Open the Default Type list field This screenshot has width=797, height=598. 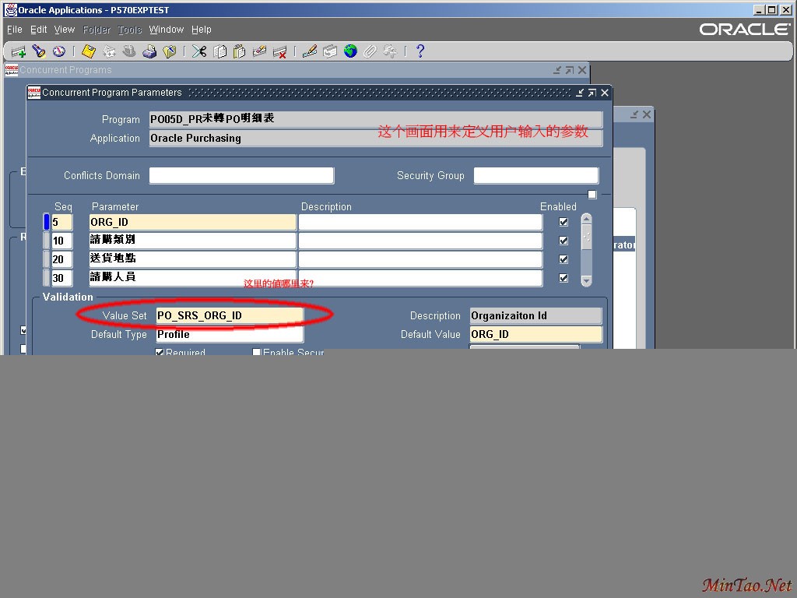(x=230, y=335)
